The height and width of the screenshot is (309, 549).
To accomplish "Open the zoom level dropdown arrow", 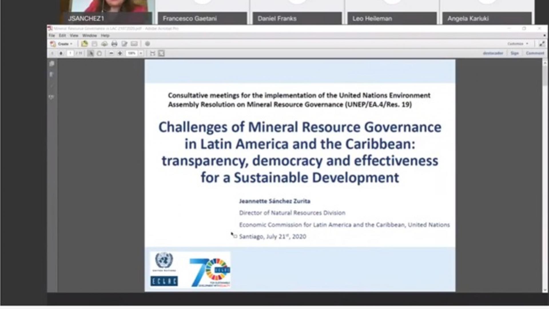I will [x=141, y=54].
